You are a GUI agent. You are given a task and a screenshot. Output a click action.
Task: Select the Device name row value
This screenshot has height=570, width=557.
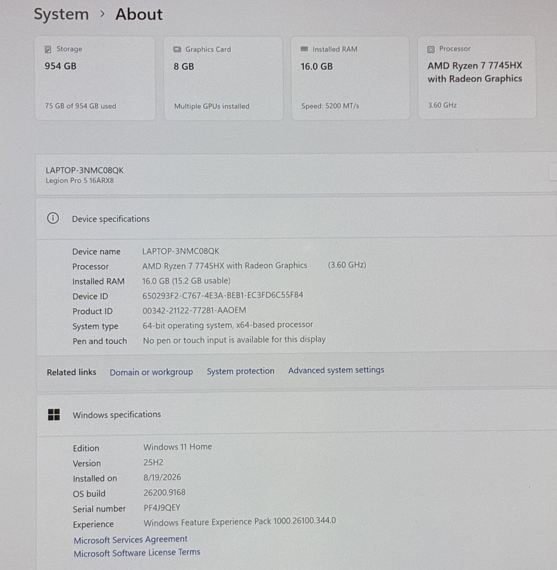(x=181, y=251)
